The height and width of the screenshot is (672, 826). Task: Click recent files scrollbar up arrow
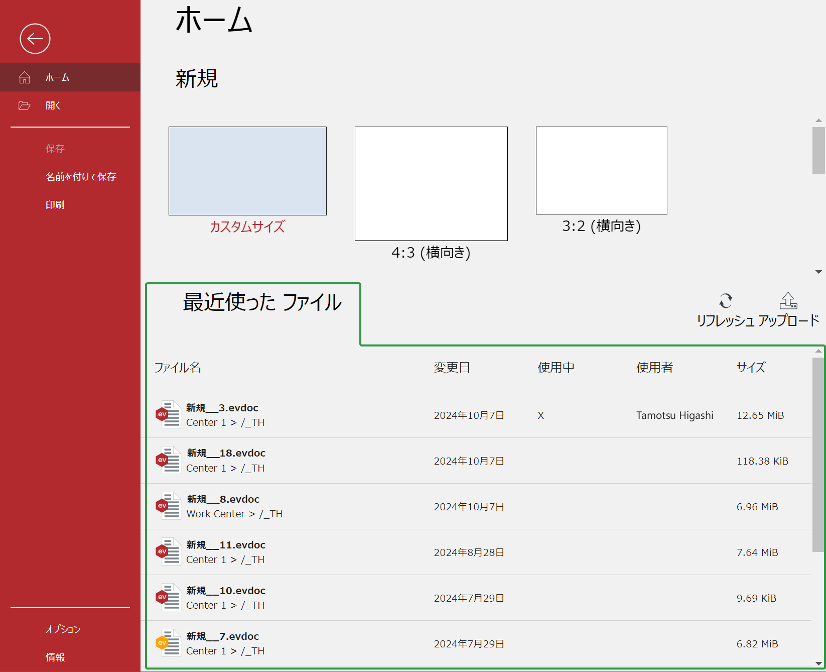click(x=818, y=351)
